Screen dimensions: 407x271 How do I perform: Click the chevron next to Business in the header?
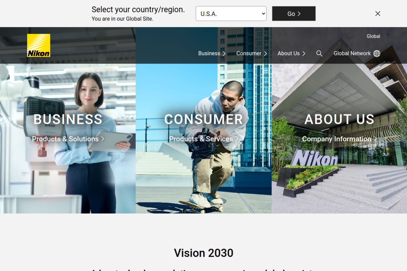[x=224, y=53]
